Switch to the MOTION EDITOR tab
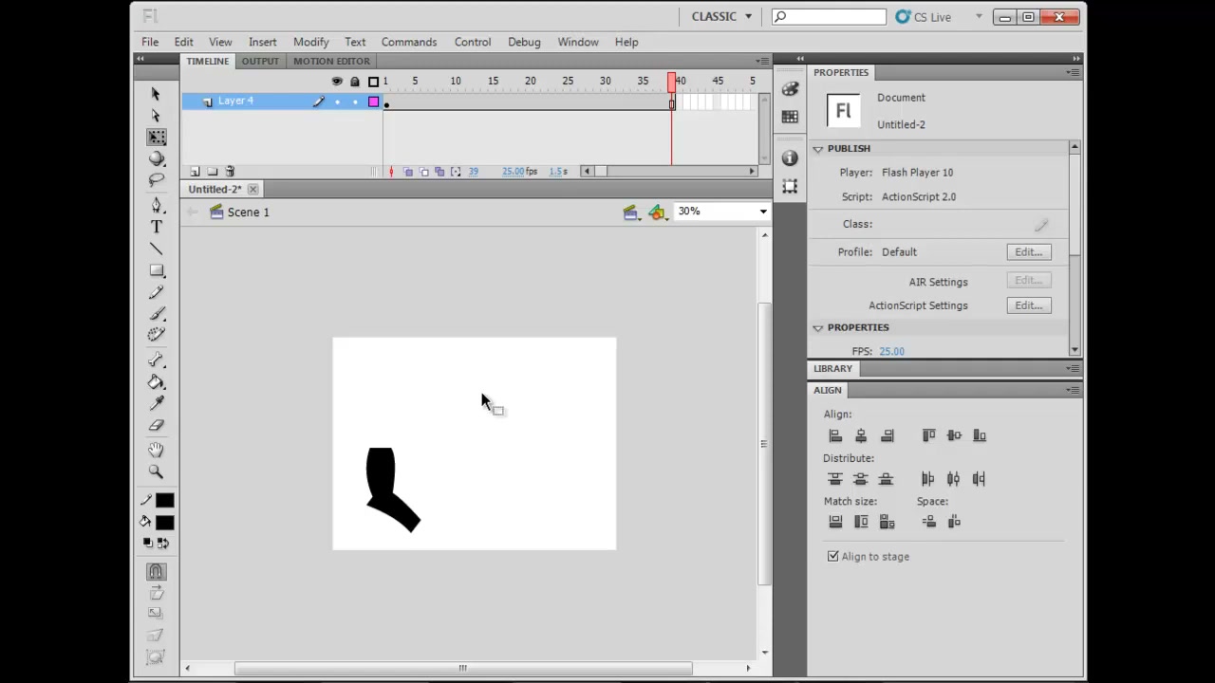1215x683 pixels. (x=331, y=61)
